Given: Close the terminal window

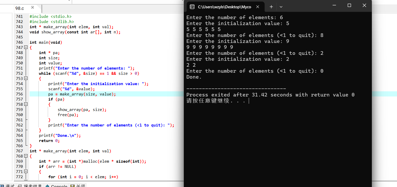Looking at the screenshot, I should (364, 5).
